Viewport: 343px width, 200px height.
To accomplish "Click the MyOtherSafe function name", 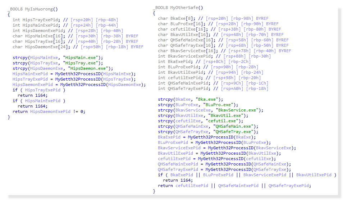I will click(x=187, y=8).
